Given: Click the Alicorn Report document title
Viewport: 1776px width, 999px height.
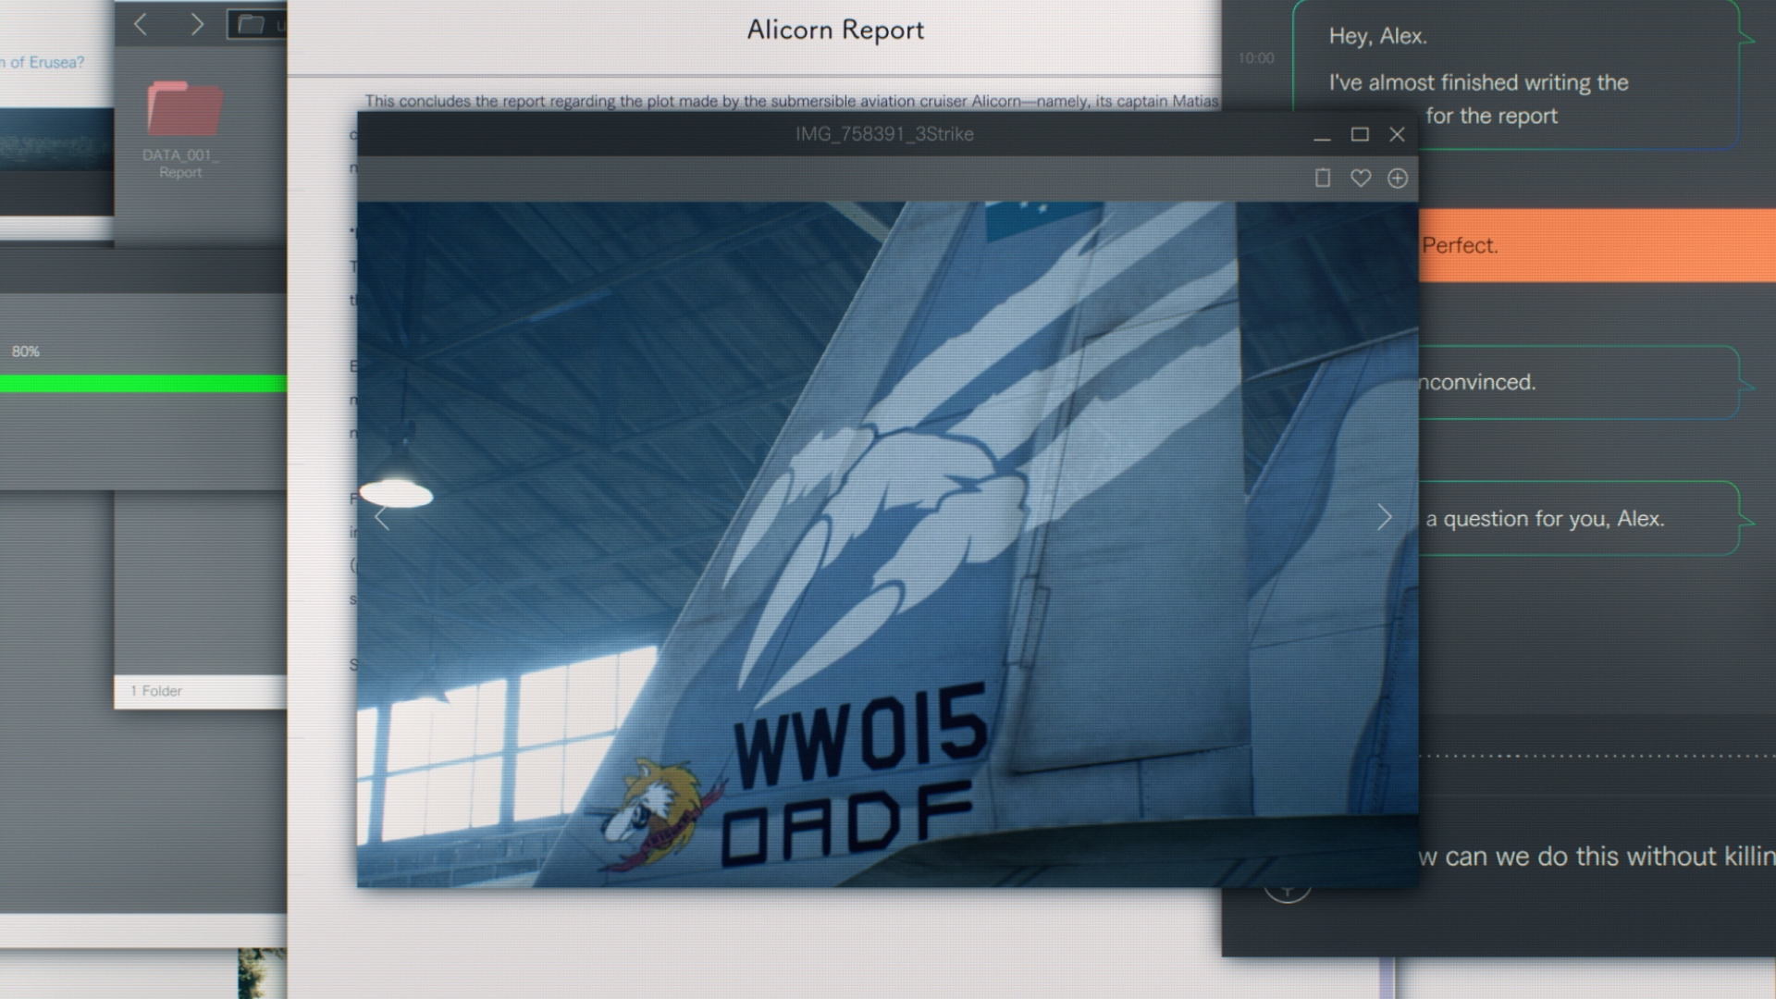Looking at the screenshot, I should [x=834, y=30].
